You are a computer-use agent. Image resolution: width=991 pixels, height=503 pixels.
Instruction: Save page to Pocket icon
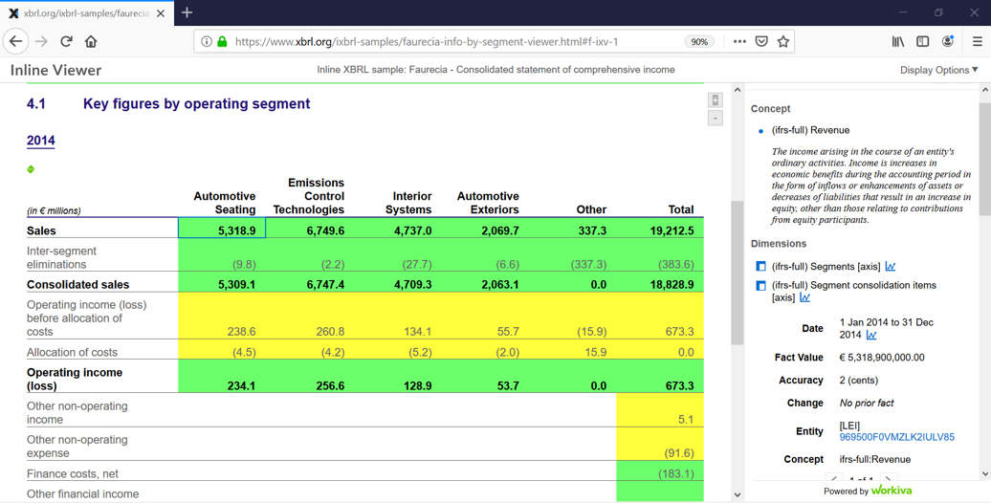coord(761,42)
